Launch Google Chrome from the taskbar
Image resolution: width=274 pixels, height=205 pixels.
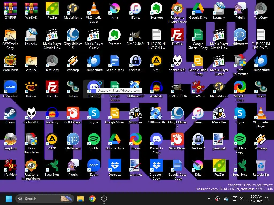coord(92,199)
